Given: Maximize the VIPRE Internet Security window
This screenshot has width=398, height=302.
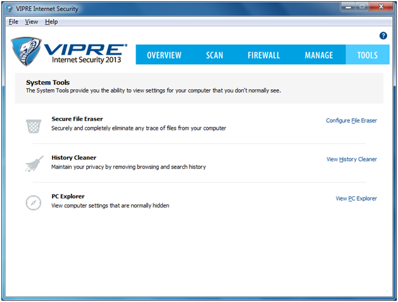Looking at the screenshot, I should pos(363,7).
